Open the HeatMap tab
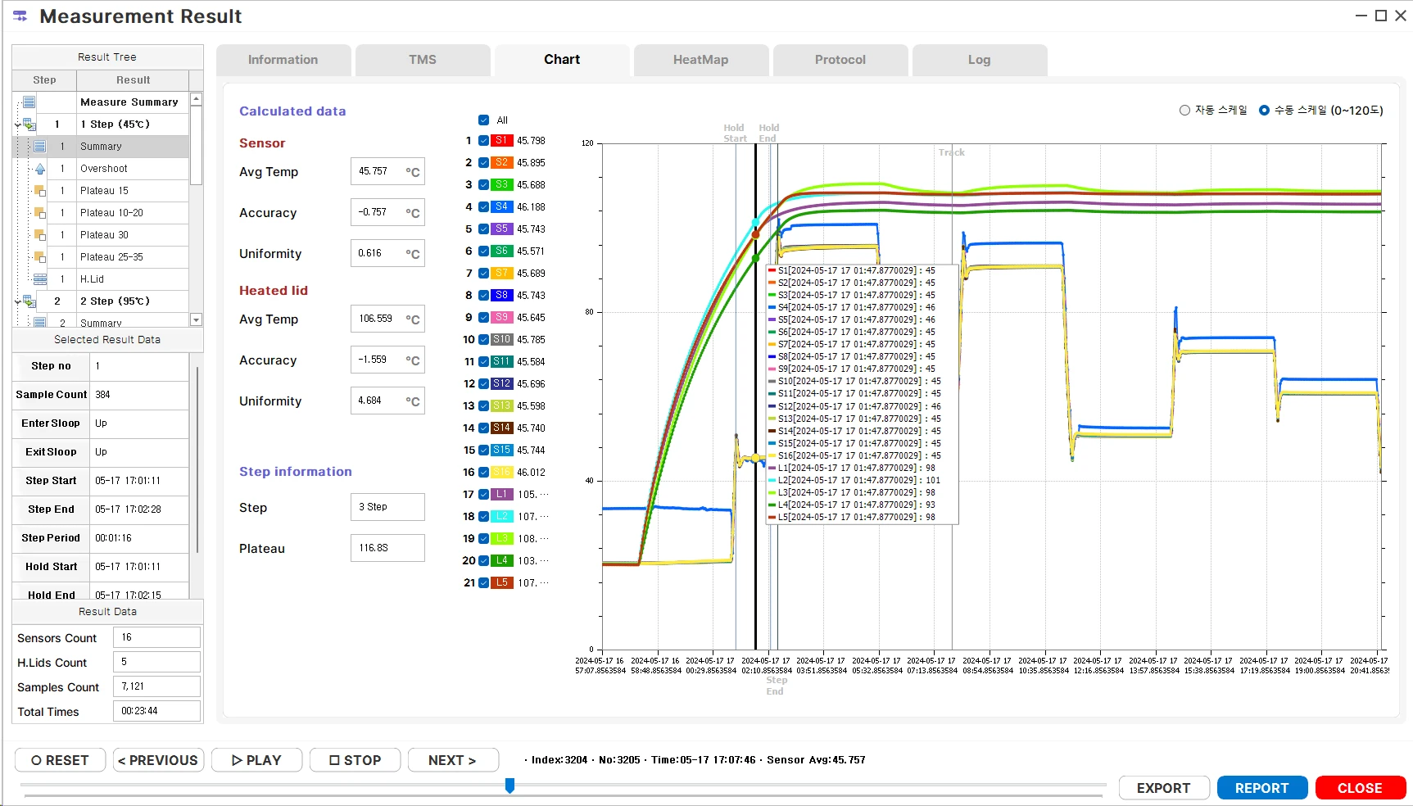The image size is (1413, 806). (x=701, y=60)
